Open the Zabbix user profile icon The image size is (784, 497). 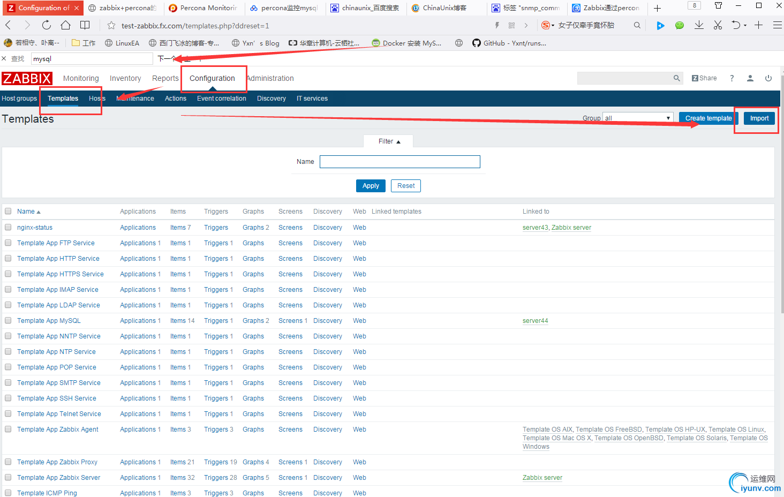pyautogui.click(x=750, y=78)
